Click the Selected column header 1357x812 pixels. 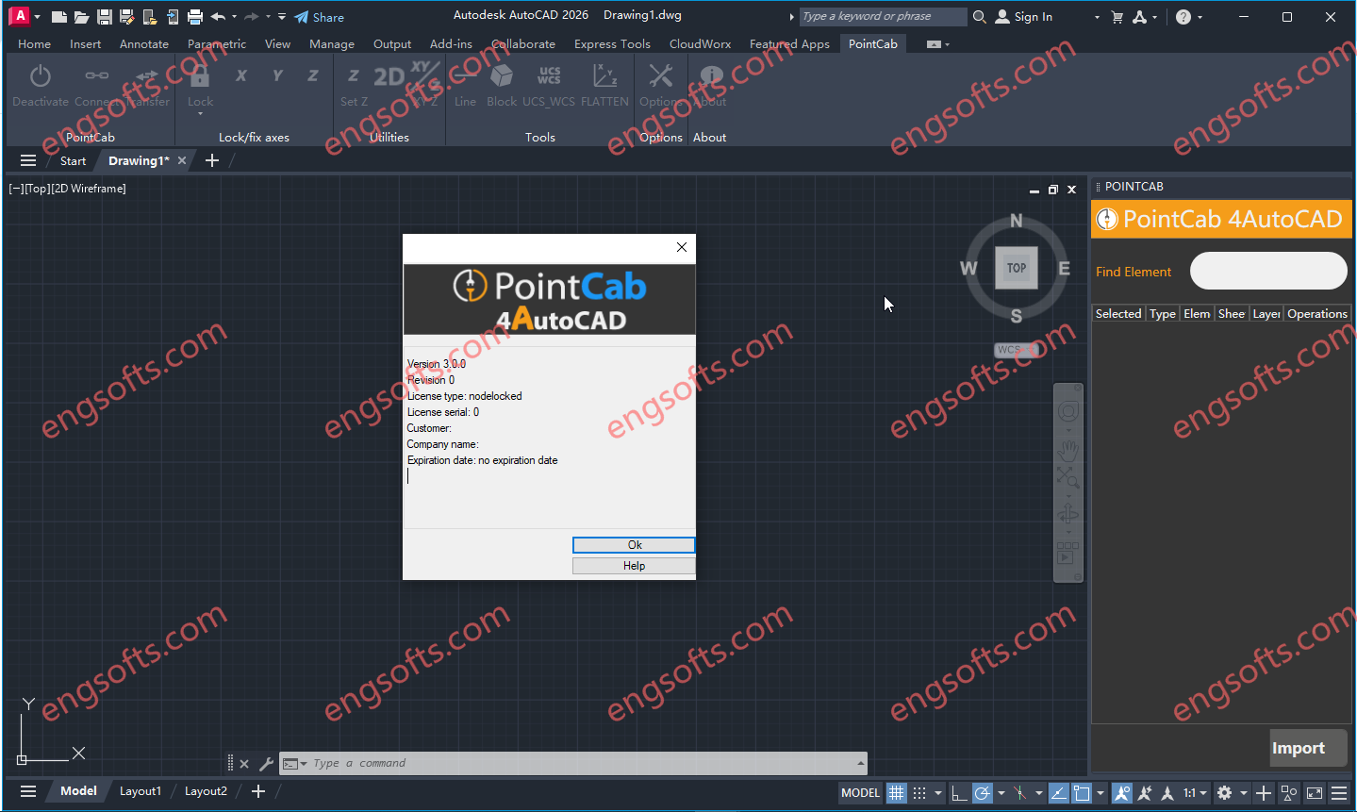pyautogui.click(x=1118, y=314)
